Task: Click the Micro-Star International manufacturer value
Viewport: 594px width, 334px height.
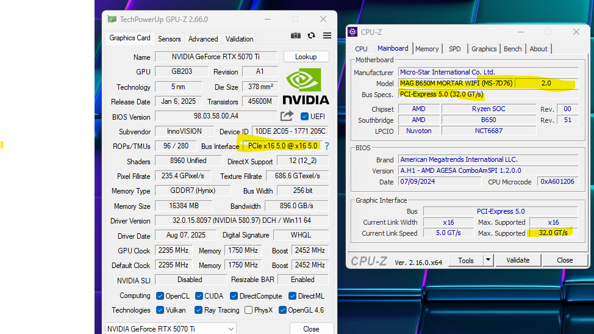Action: [488, 72]
